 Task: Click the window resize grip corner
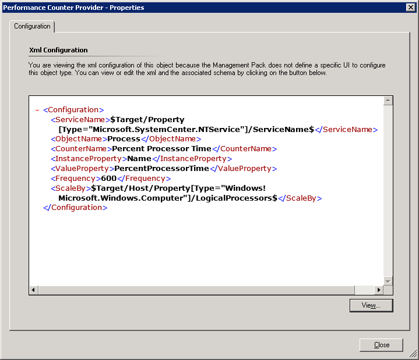[x=413, y=354]
